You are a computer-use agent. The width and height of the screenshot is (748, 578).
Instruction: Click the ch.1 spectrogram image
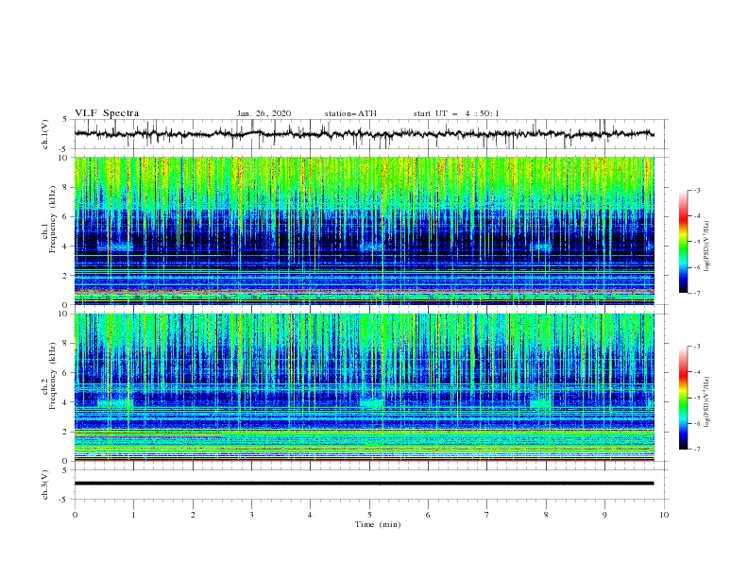[x=364, y=230]
